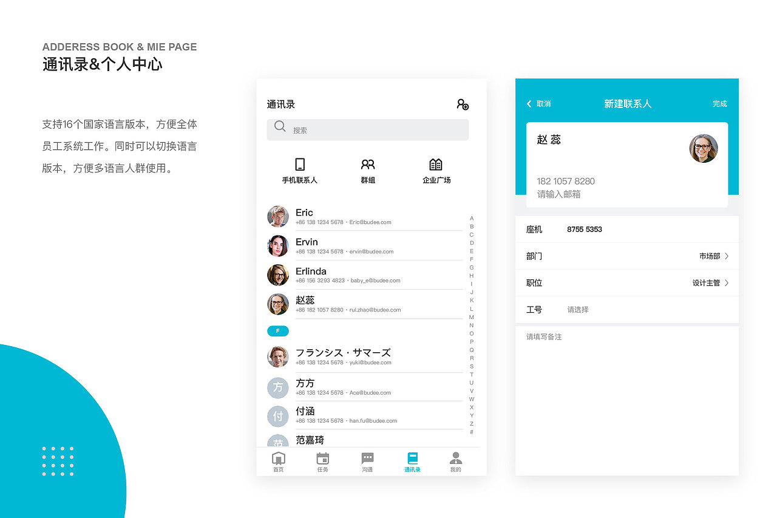
Task: Select 设计主管 position value
Action: pos(706,283)
